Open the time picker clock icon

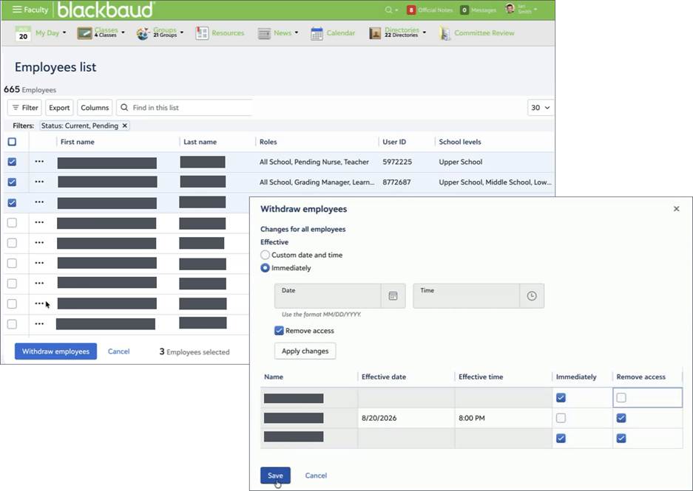pyautogui.click(x=532, y=296)
